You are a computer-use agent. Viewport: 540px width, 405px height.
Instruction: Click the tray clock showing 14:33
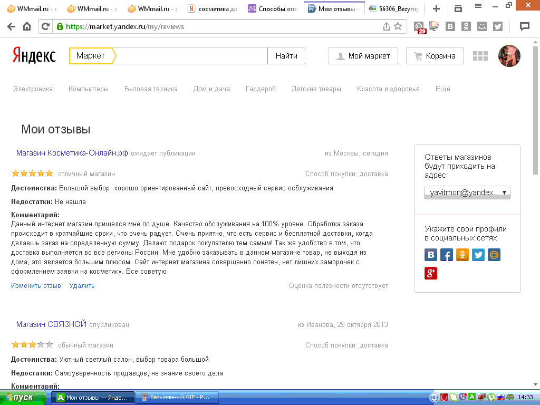point(525,398)
